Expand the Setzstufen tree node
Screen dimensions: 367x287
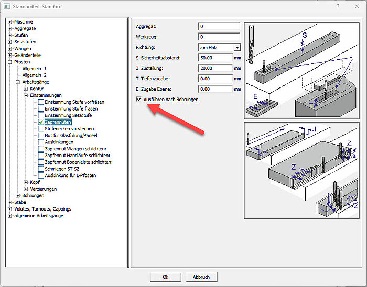point(9,42)
